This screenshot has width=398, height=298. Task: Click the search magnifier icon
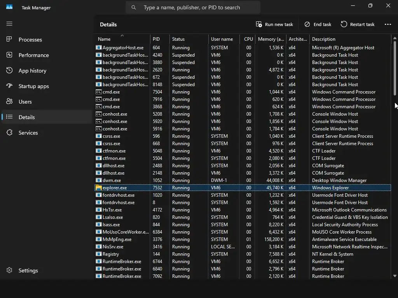point(134,7)
